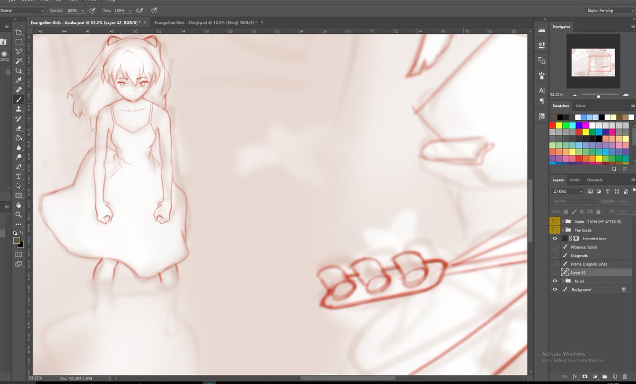Image resolution: width=636 pixels, height=384 pixels.
Task: Switch to the Color tab
Action: pos(580,106)
